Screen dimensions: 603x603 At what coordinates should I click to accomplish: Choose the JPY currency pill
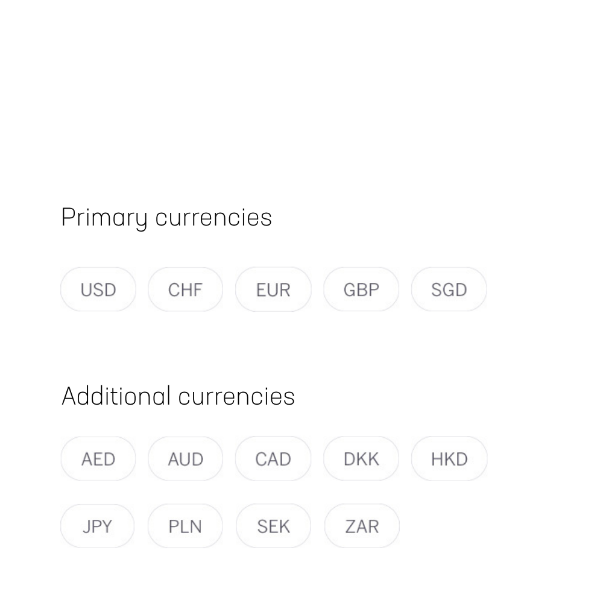97,526
